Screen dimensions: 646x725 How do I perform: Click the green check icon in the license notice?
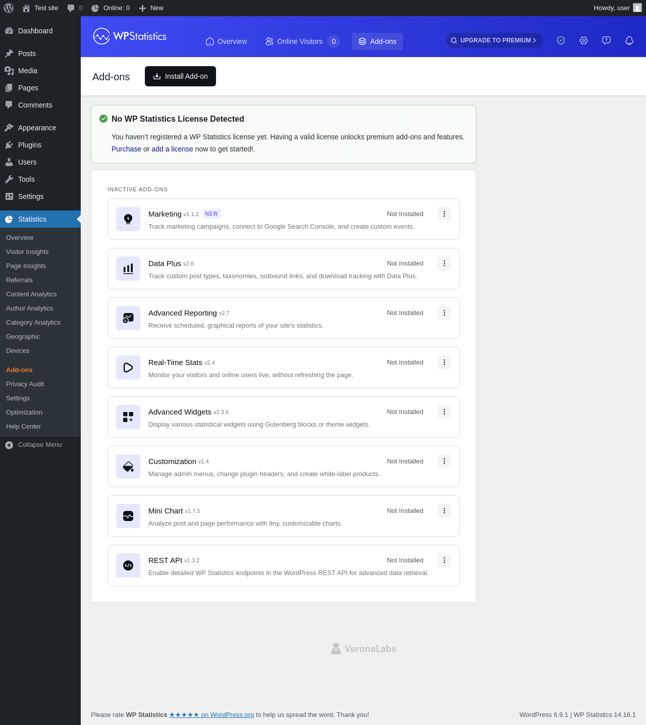point(103,119)
